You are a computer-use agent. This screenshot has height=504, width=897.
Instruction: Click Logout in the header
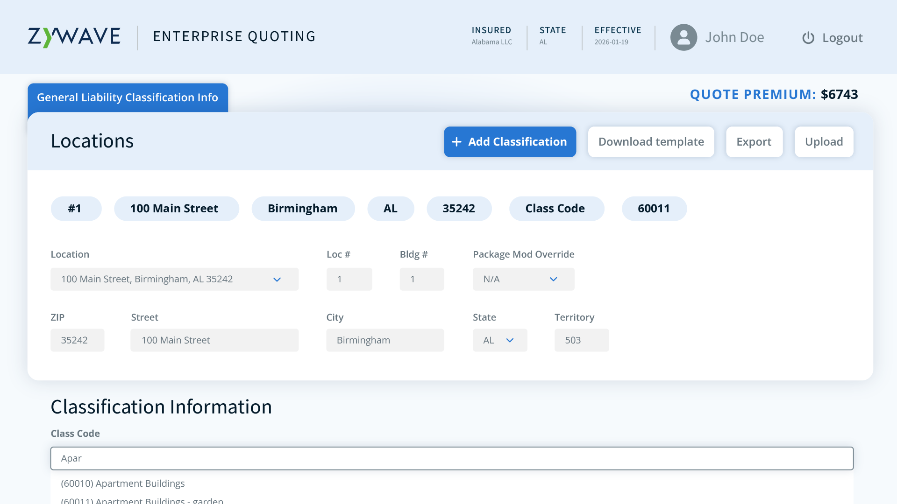(842, 38)
